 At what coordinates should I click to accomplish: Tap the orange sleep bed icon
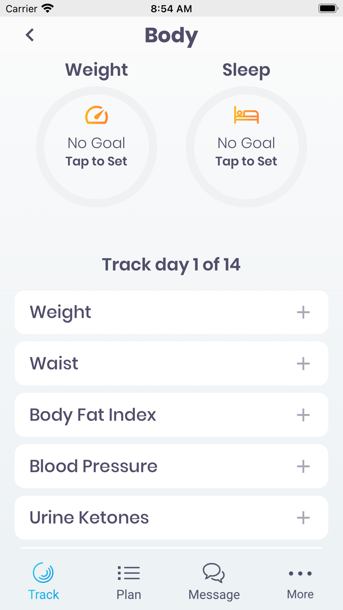(246, 115)
